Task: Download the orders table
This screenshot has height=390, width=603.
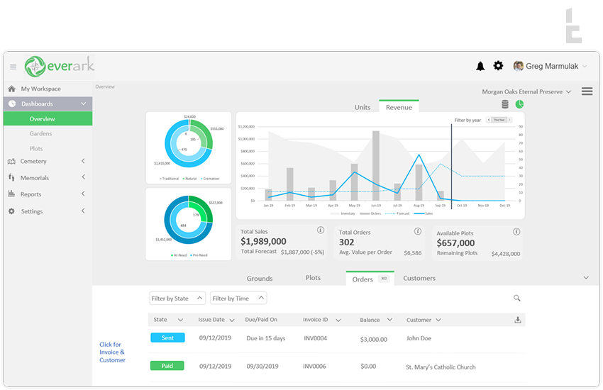Action: [x=518, y=320]
